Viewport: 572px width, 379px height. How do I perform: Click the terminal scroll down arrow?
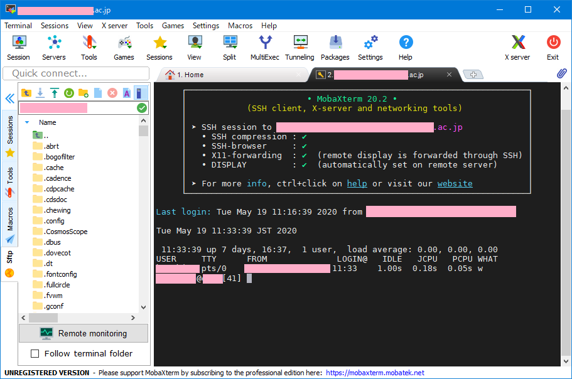566,361
